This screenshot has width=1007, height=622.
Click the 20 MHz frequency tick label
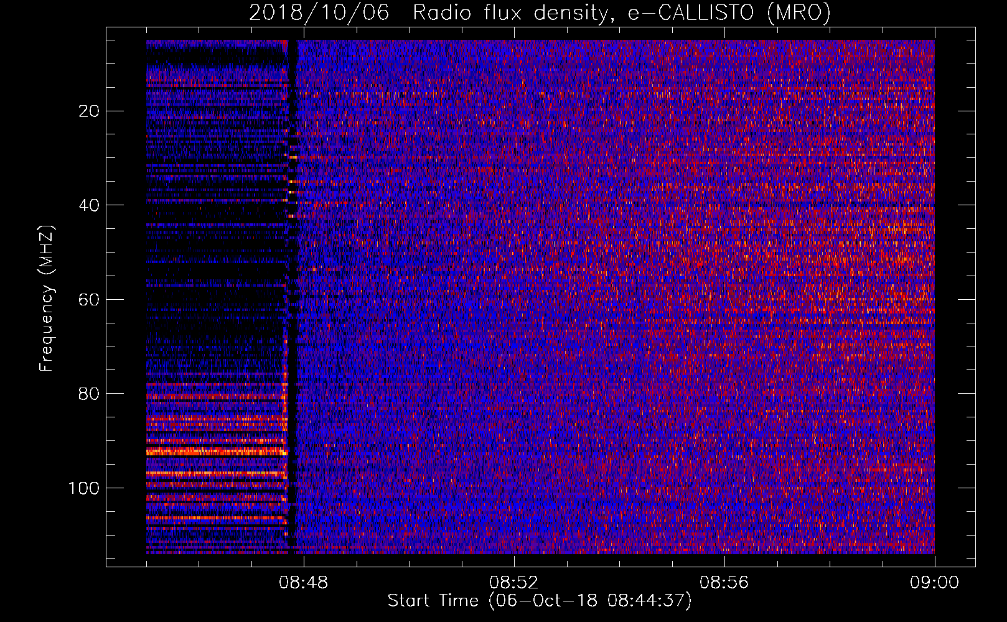(90, 111)
